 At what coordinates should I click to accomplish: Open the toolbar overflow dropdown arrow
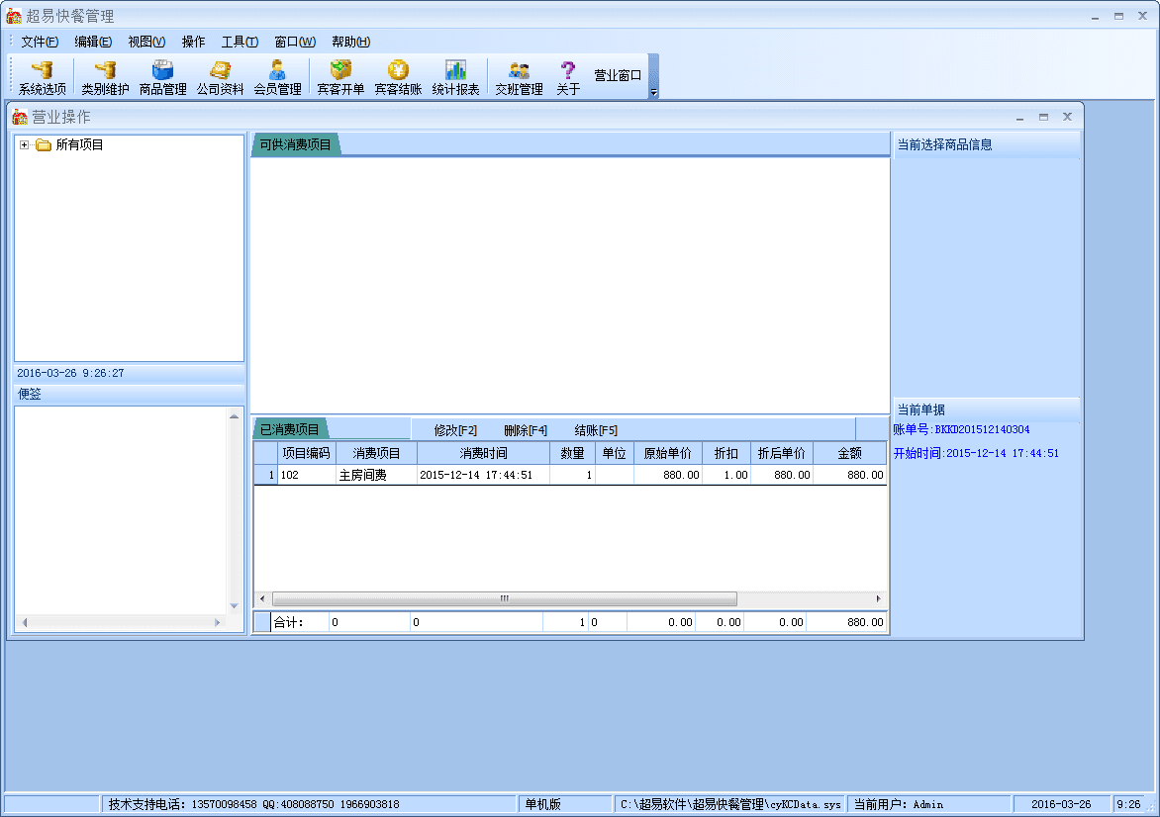(x=653, y=92)
